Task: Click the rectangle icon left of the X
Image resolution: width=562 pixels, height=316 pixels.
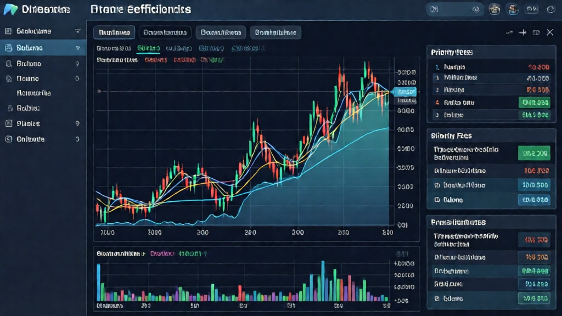Action: pyautogui.click(x=536, y=33)
